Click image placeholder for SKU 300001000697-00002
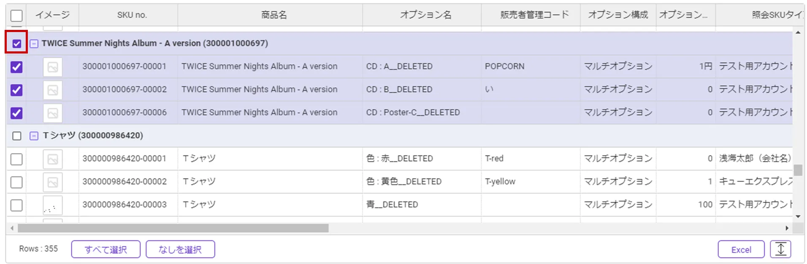This screenshot has width=807, height=264. pyautogui.click(x=53, y=90)
